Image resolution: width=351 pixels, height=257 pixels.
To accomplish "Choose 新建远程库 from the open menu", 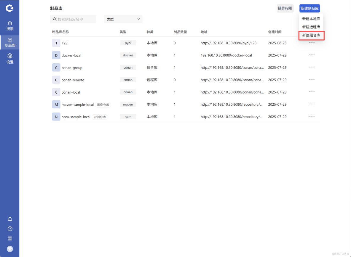I will pyautogui.click(x=311, y=27).
